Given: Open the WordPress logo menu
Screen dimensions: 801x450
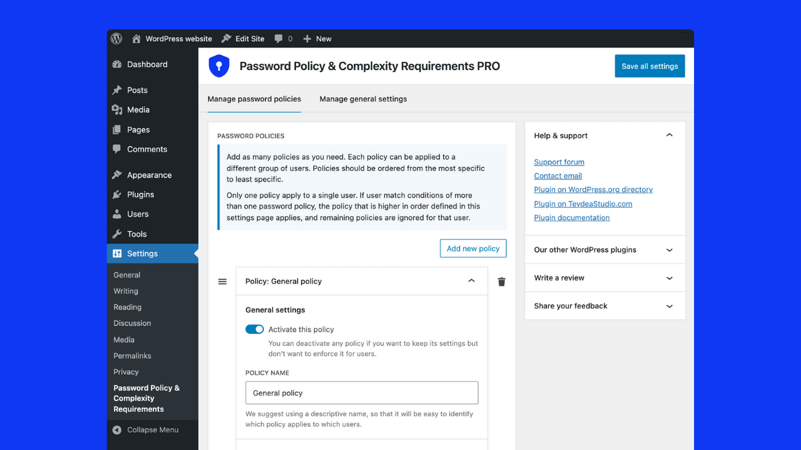Looking at the screenshot, I should [x=116, y=39].
